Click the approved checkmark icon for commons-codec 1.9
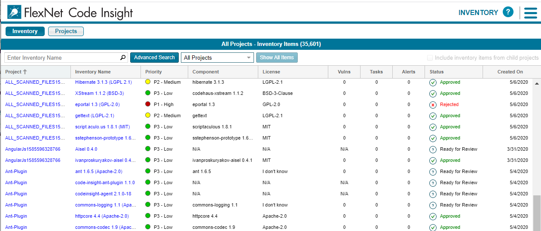This screenshot has width=541, height=231. [x=433, y=228]
